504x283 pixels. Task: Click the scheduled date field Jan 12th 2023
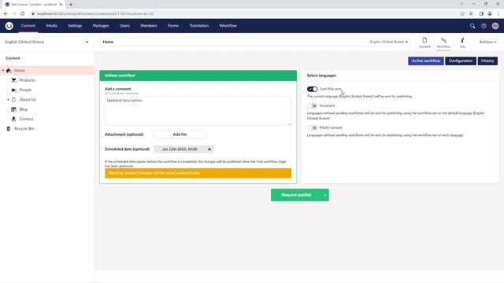click(x=180, y=149)
